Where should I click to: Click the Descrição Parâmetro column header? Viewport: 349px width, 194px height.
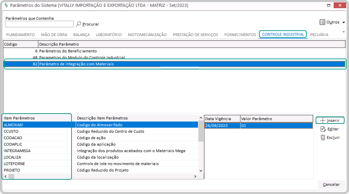pos(192,44)
